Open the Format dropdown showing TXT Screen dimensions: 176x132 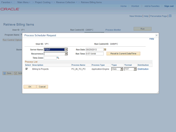pyautogui.click(x=135, y=69)
